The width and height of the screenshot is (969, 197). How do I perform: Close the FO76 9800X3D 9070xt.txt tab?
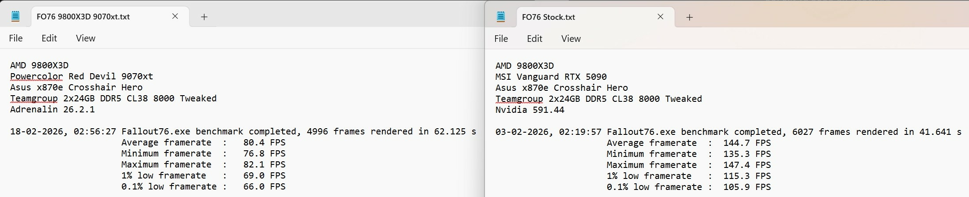point(175,16)
